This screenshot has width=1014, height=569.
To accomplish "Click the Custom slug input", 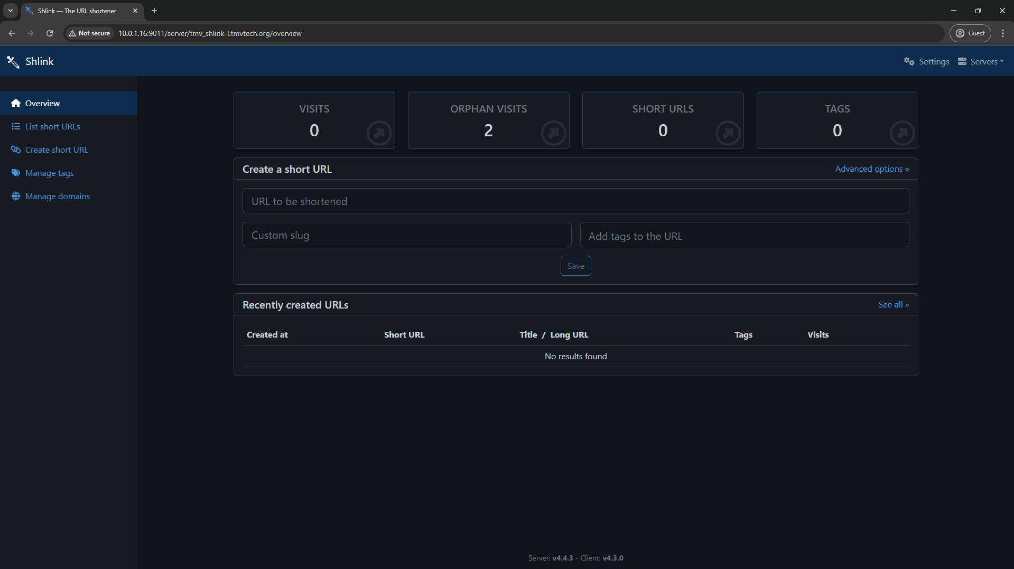I will point(406,235).
